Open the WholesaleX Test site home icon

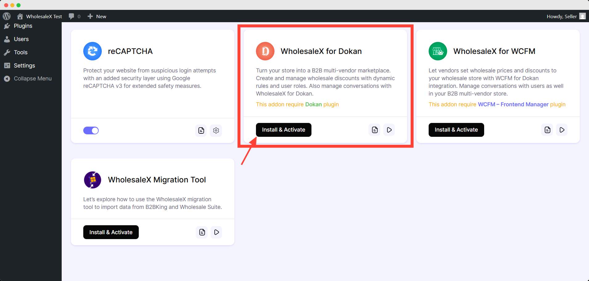20,16
